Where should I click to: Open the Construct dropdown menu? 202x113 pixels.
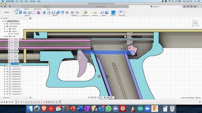pyautogui.click(x=86, y=16)
